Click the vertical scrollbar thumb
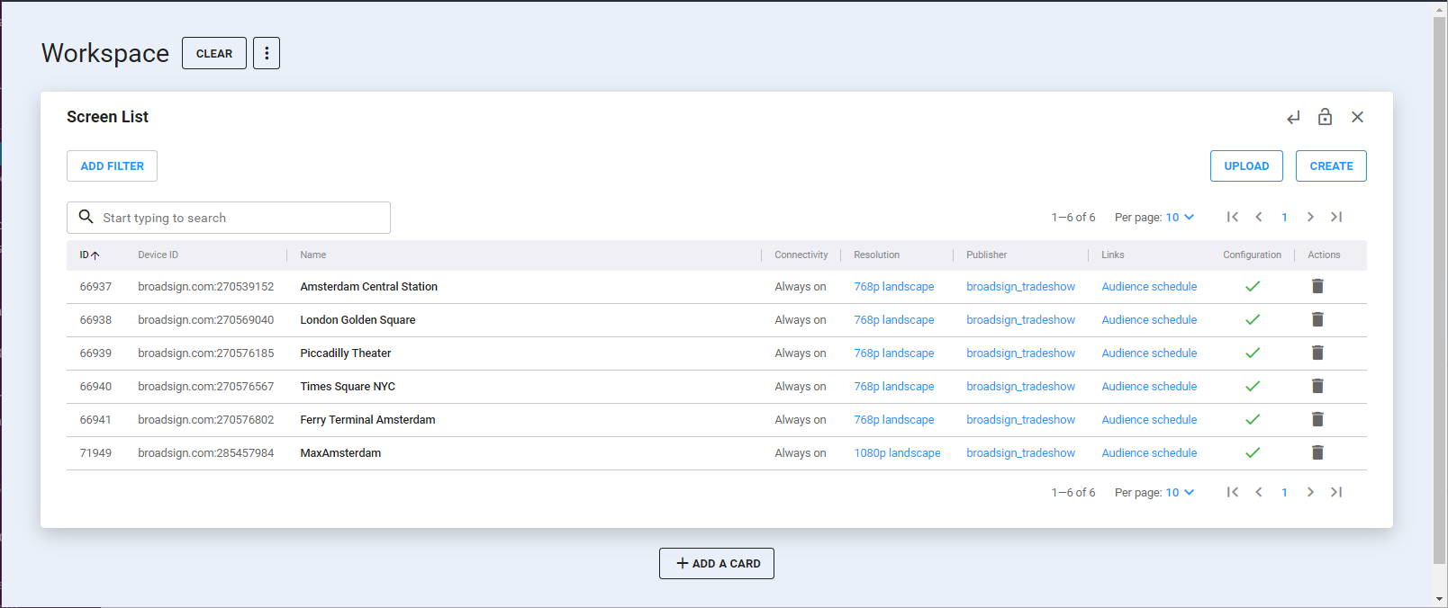The height and width of the screenshot is (608, 1448). pyautogui.click(x=1439, y=290)
